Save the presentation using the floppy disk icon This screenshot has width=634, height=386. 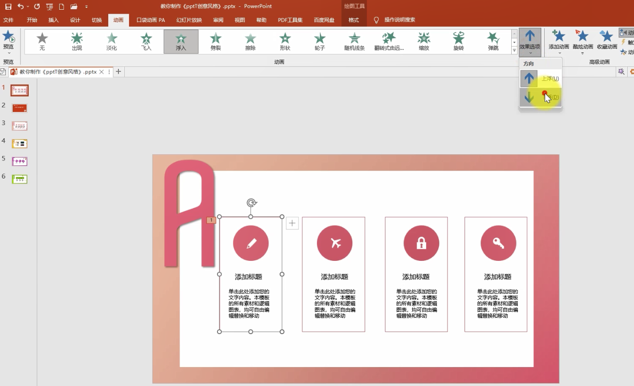coord(8,6)
